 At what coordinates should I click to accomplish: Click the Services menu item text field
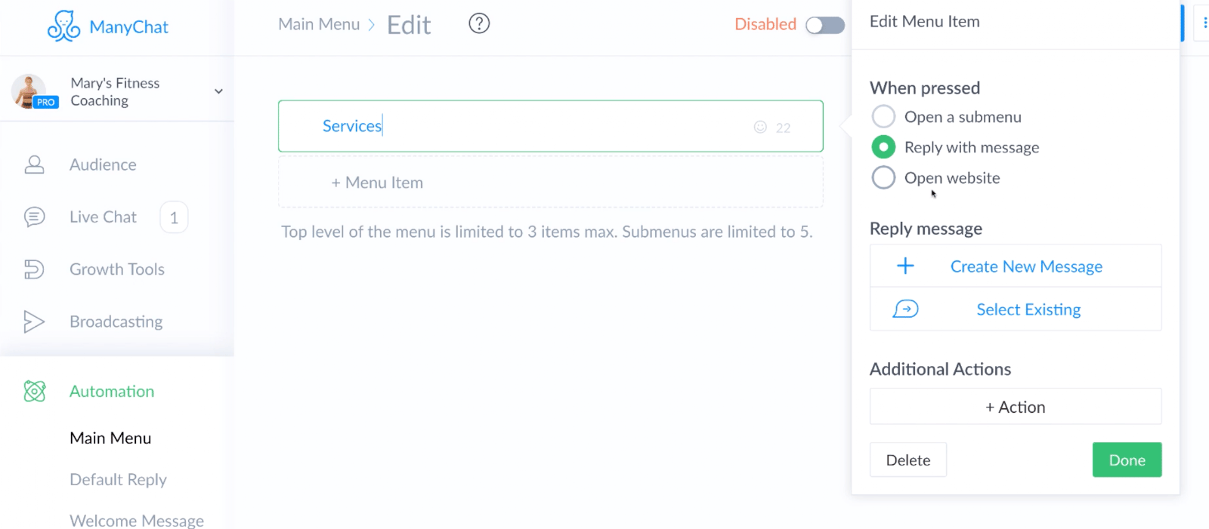pyautogui.click(x=550, y=126)
